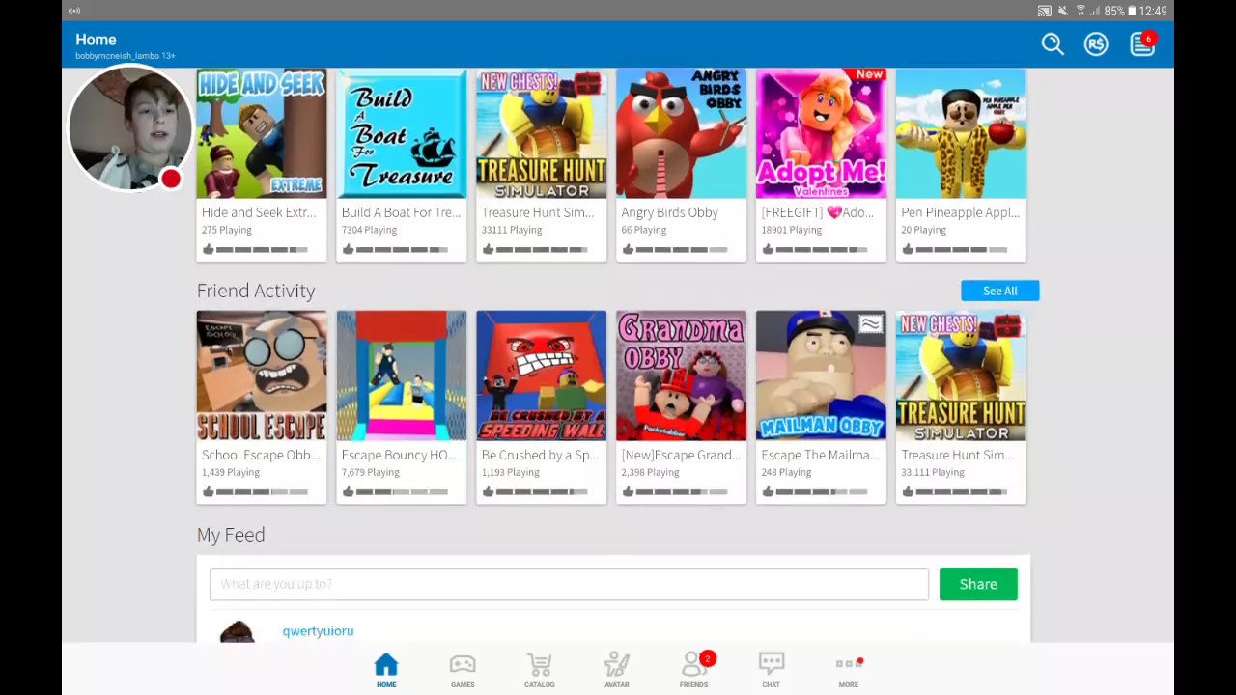
Task: Open the Robux icon in header
Action: [1096, 44]
